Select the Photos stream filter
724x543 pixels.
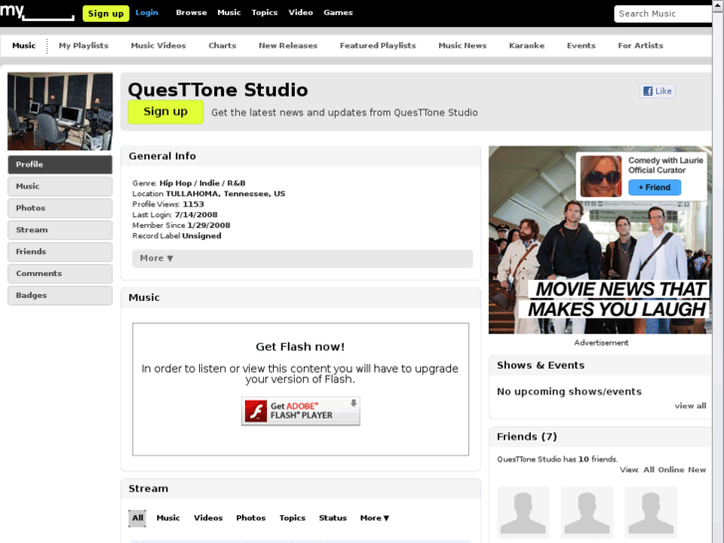pos(251,518)
